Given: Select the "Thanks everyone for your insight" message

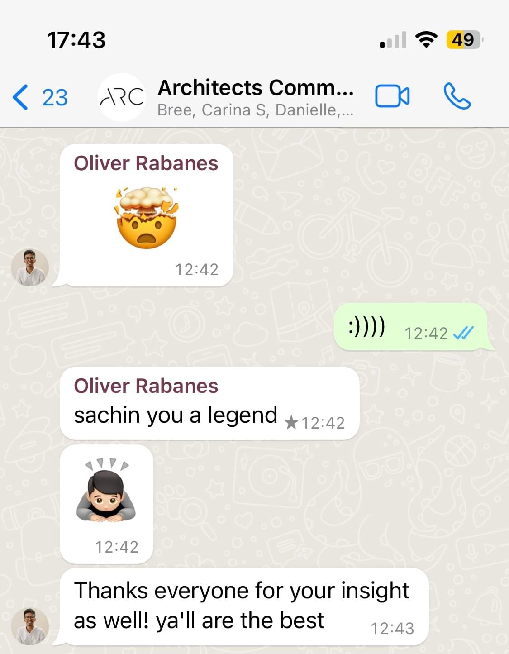Looking at the screenshot, I should (244, 607).
